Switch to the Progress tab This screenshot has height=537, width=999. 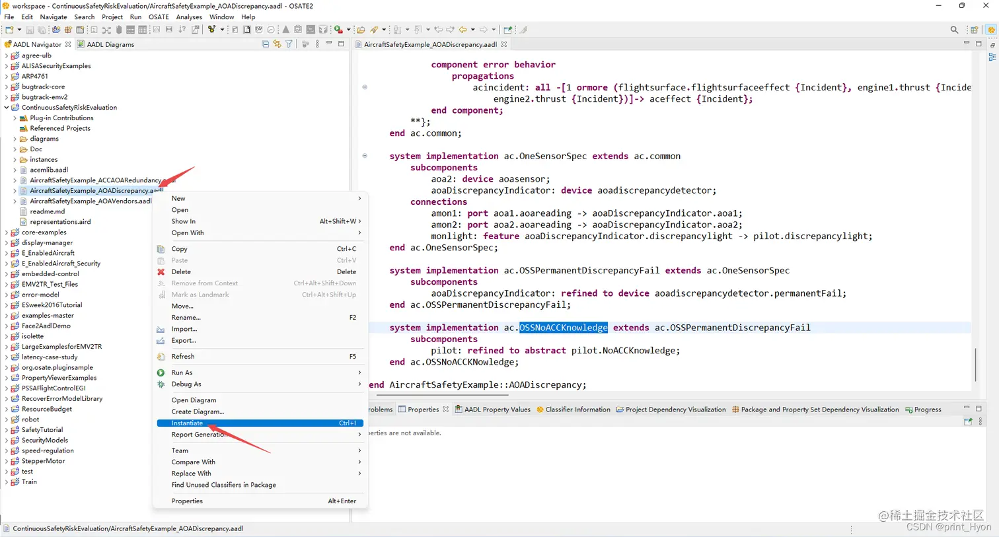pos(923,410)
